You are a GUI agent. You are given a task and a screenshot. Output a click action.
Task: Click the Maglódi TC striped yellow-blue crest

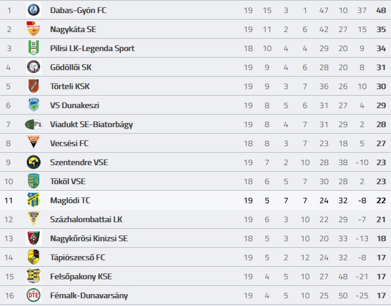(x=33, y=200)
